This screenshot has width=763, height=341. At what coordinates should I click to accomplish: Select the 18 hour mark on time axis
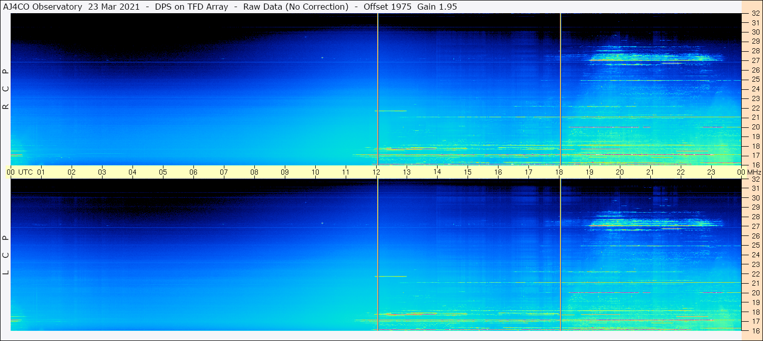[559, 172]
